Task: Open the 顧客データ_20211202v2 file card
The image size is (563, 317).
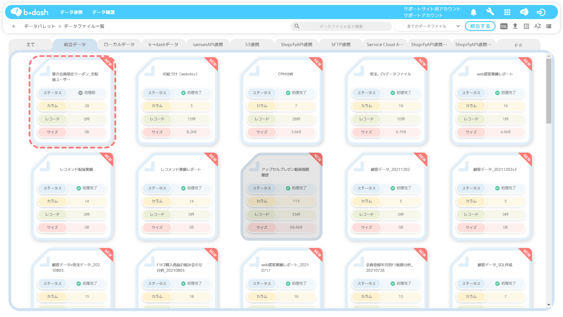Action: 491,197
